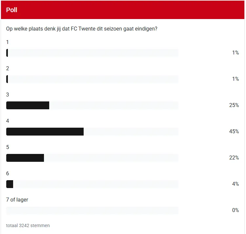Click the 22% result value

[x=234, y=158]
